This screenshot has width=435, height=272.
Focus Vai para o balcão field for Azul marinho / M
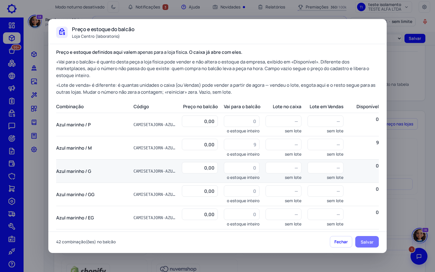[242, 144]
